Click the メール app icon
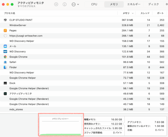 coord(5,46)
